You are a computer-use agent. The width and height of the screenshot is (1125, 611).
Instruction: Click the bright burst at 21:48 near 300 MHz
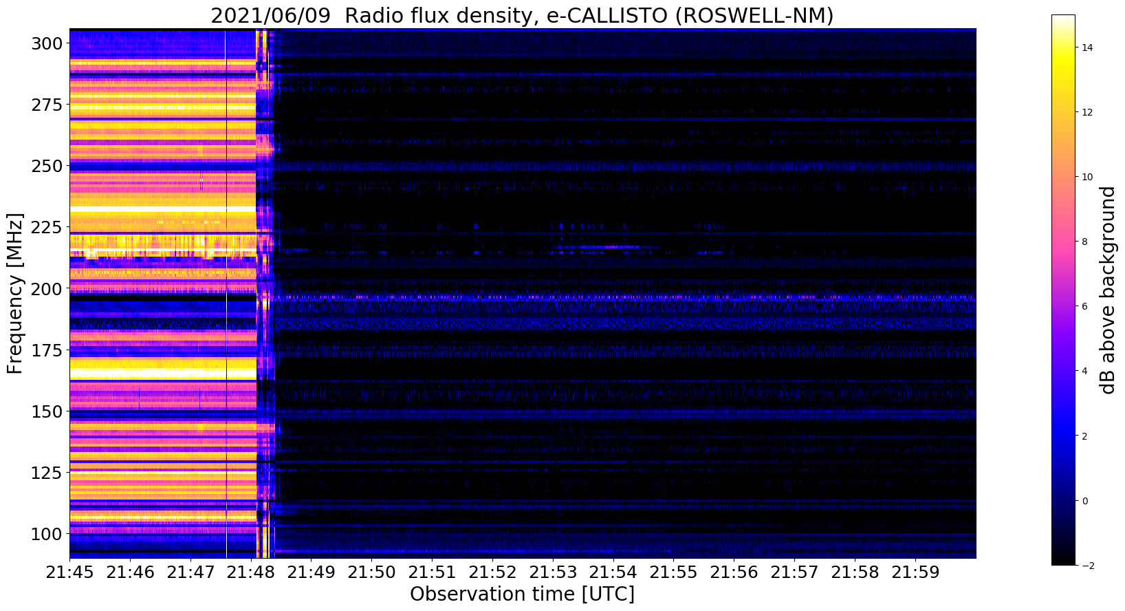pyautogui.click(x=262, y=45)
